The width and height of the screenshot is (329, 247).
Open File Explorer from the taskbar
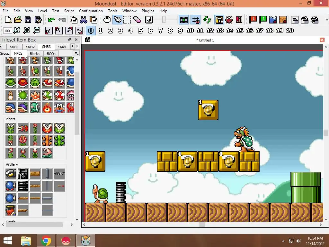point(26,241)
